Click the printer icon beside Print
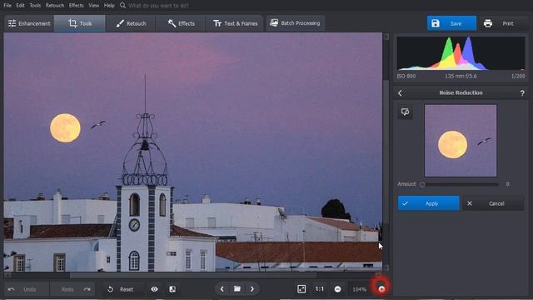Image resolution: width=533 pixels, height=300 pixels. (488, 23)
